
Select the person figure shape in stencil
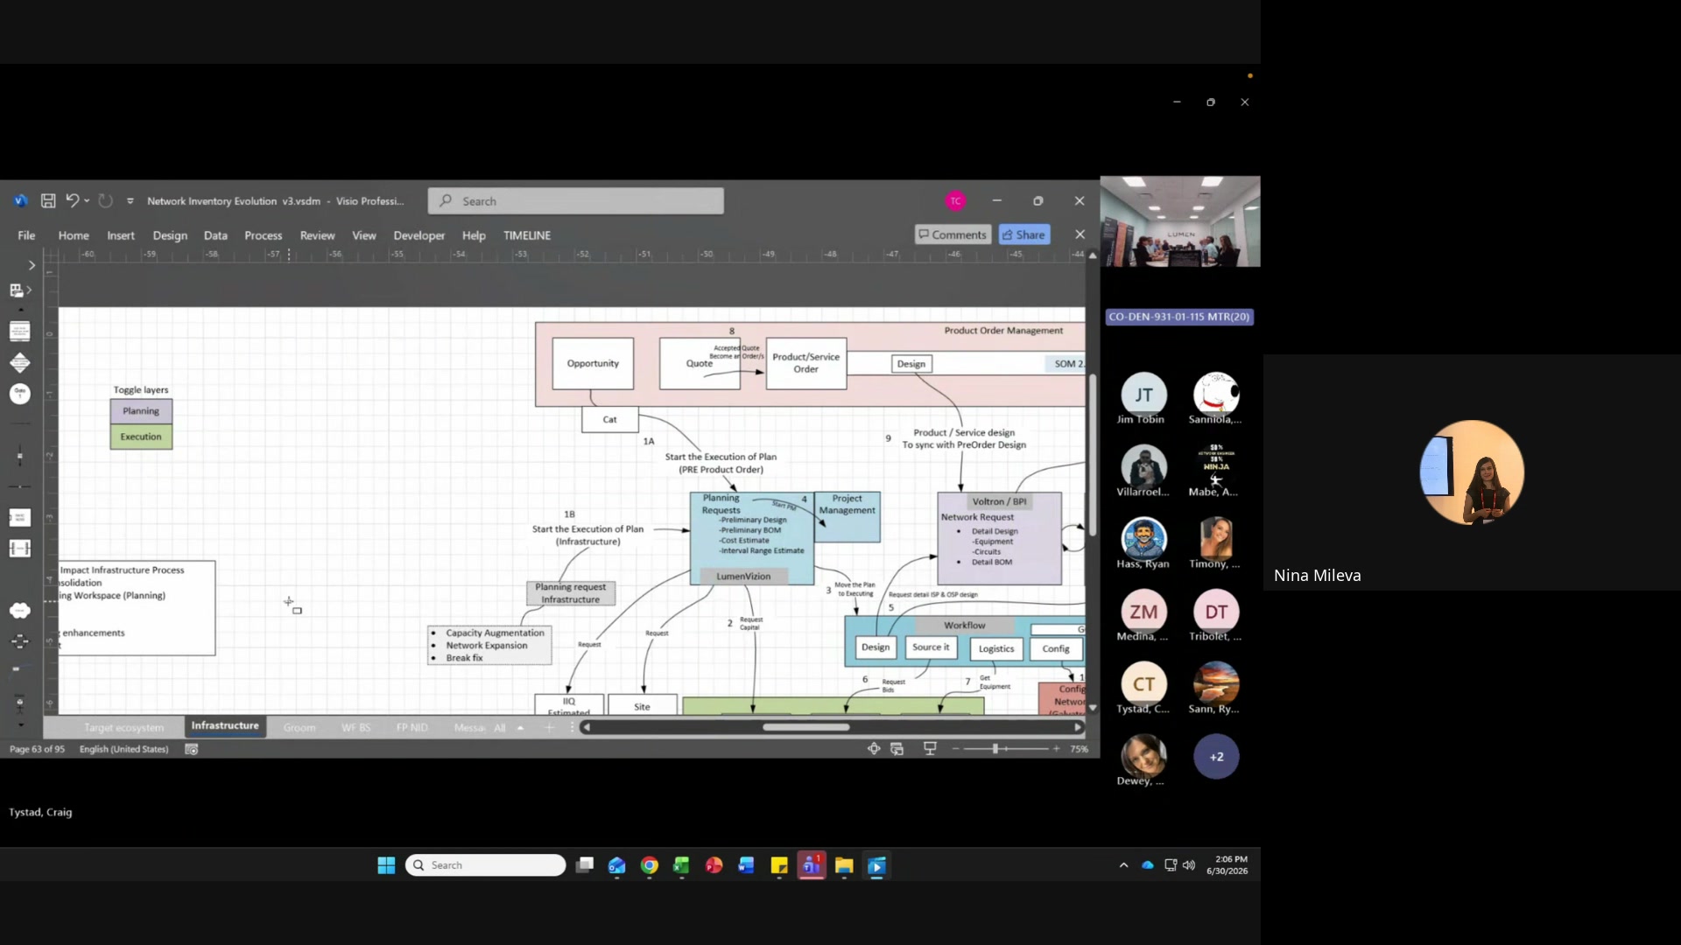(x=19, y=703)
